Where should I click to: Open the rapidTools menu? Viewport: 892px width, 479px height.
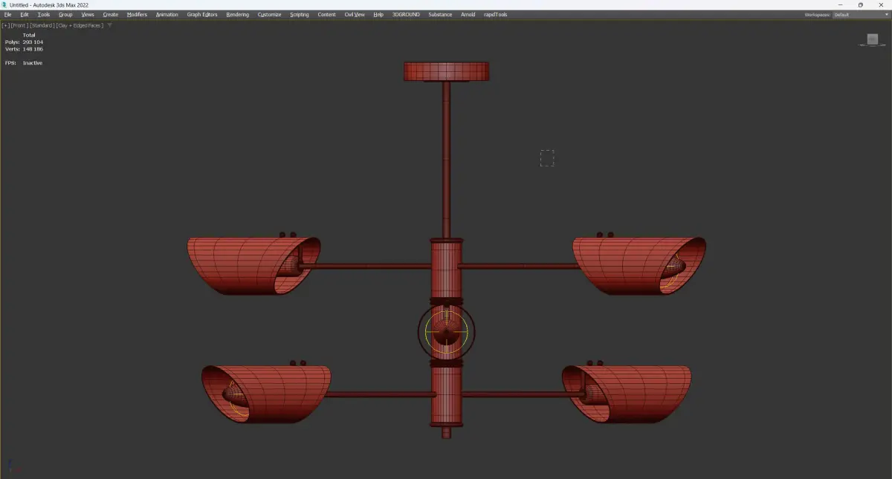496,14
